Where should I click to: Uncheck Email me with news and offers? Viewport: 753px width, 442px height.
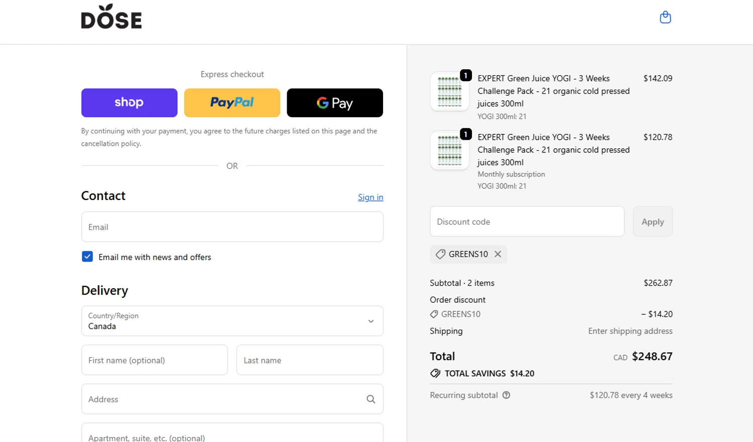click(87, 257)
